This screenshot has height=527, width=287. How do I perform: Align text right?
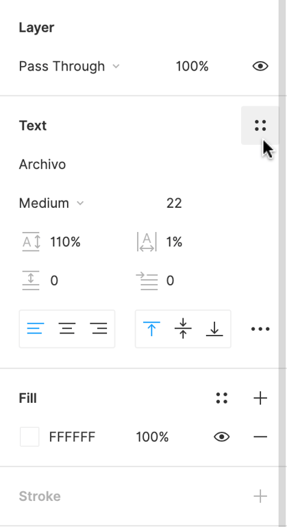point(99,329)
